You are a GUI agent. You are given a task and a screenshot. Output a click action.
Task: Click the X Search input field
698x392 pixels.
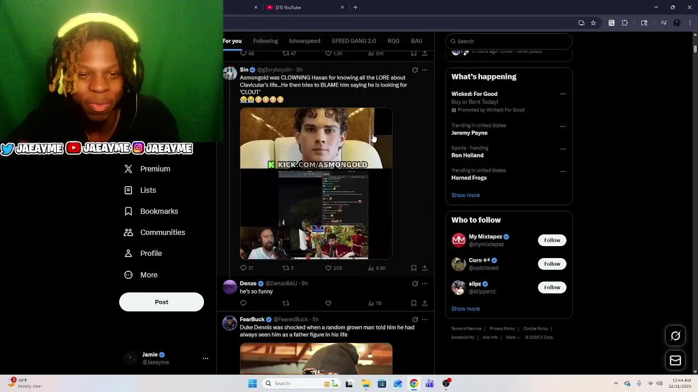pos(509,41)
